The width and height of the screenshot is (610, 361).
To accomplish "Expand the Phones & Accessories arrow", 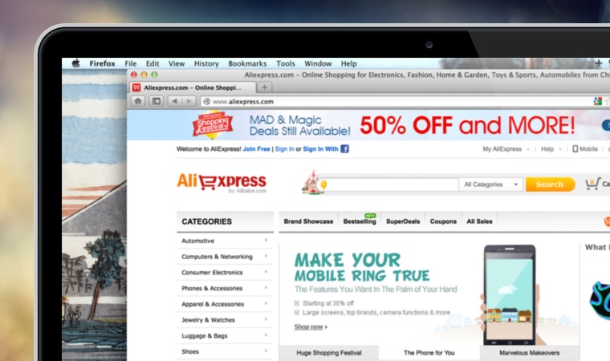I will click(x=266, y=288).
